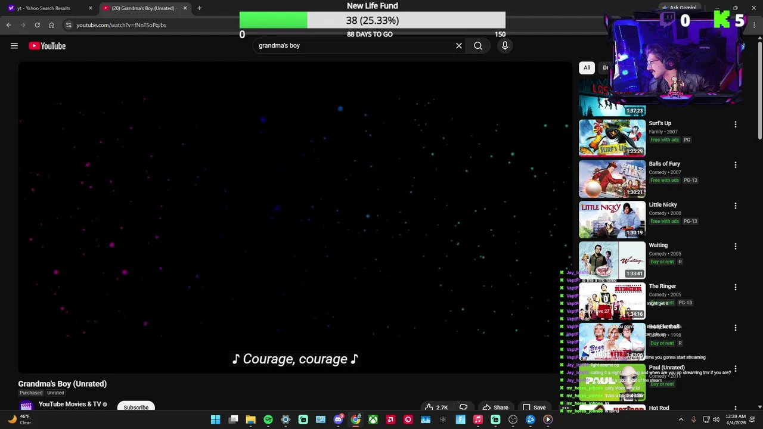
Task: Click the Grandma's Boy (Unrated) title
Action: click(x=63, y=384)
